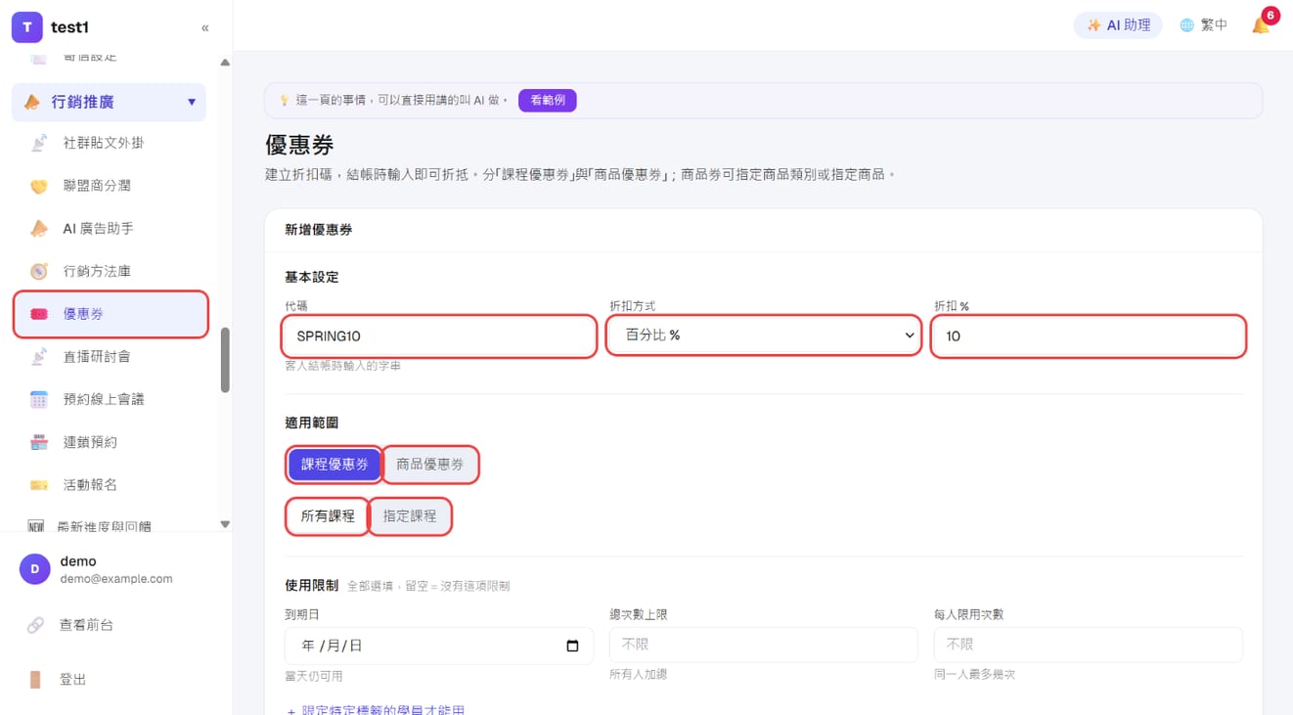Expand 限定特定標籤的學員才能用 option
1293x715 pixels.
(x=375, y=709)
